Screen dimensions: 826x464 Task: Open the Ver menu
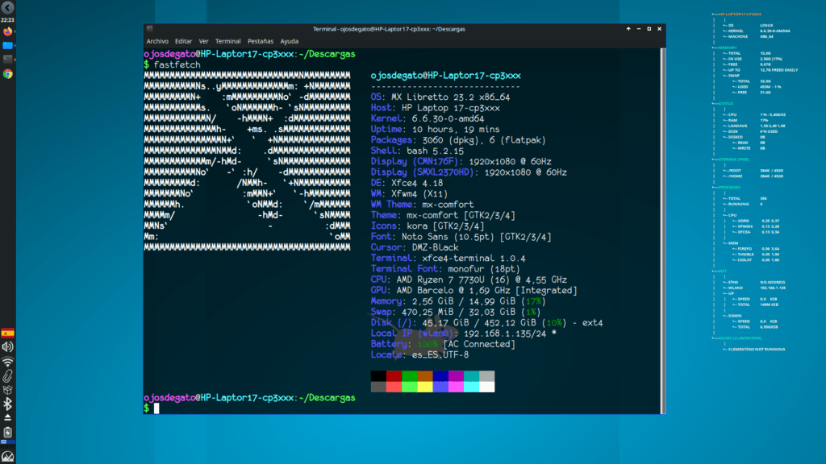(x=203, y=41)
